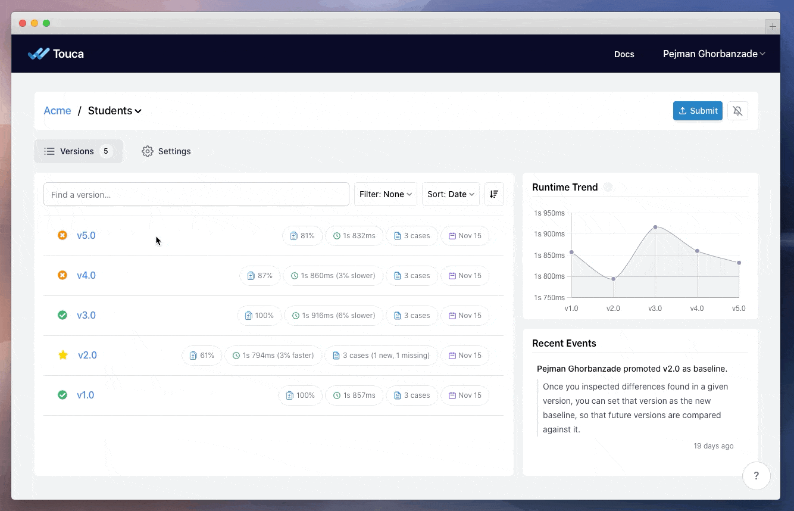Click the calendar icon in v4.0 date badge
Screen dimensions: 794x511
tap(452, 276)
